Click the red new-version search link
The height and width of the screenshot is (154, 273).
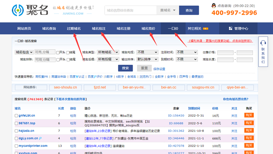point(220,41)
